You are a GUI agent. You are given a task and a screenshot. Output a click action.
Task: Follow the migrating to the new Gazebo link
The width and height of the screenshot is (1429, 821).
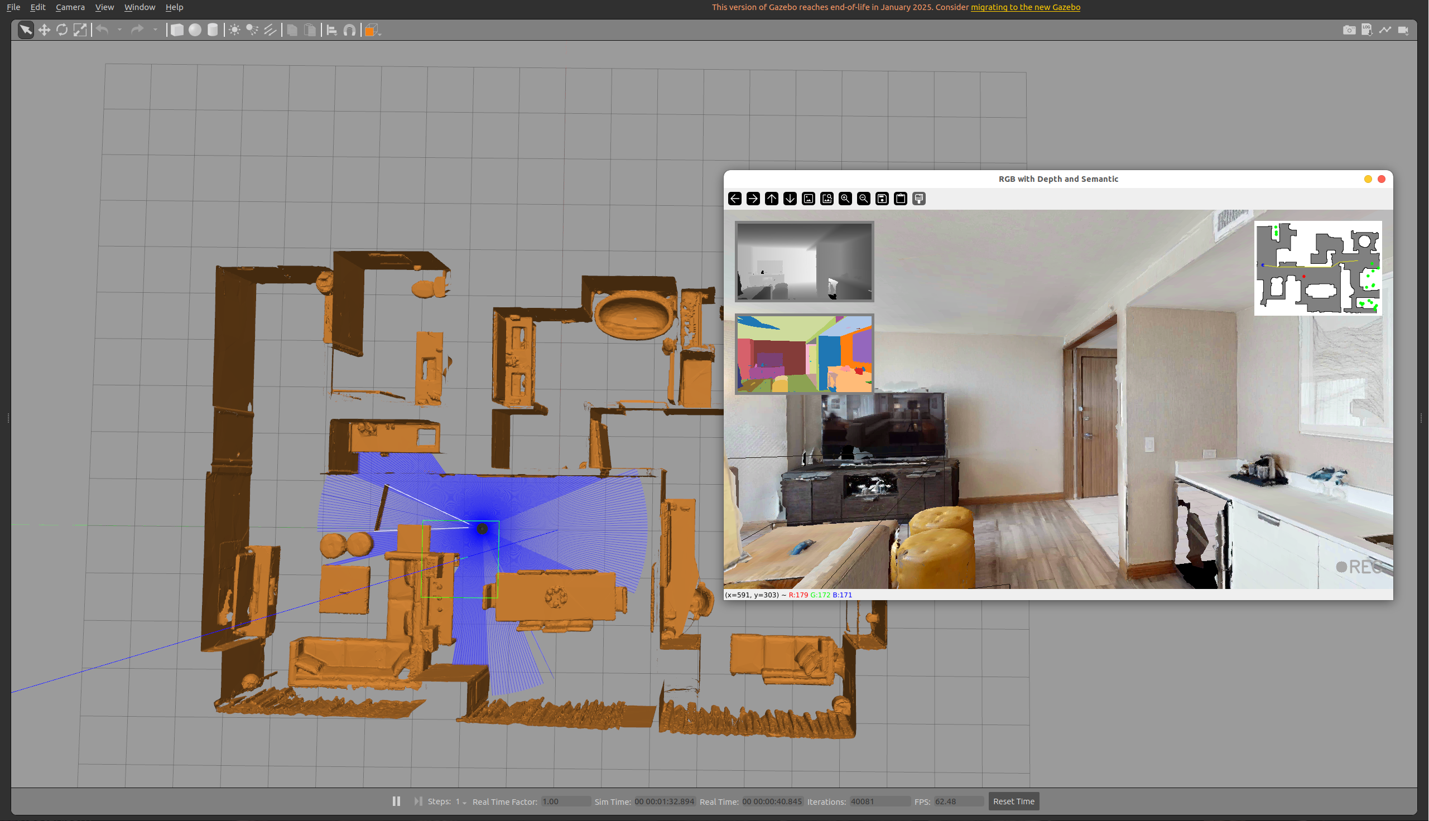coord(1025,7)
